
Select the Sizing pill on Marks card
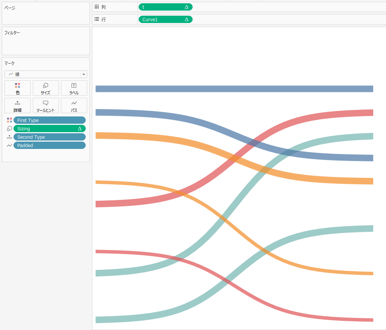(x=50, y=128)
